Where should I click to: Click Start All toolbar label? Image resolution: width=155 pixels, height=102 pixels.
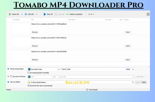(x=50, y=14)
